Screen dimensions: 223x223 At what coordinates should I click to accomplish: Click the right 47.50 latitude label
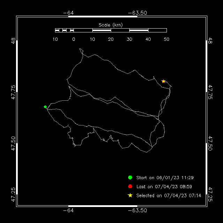tap(210, 143)
